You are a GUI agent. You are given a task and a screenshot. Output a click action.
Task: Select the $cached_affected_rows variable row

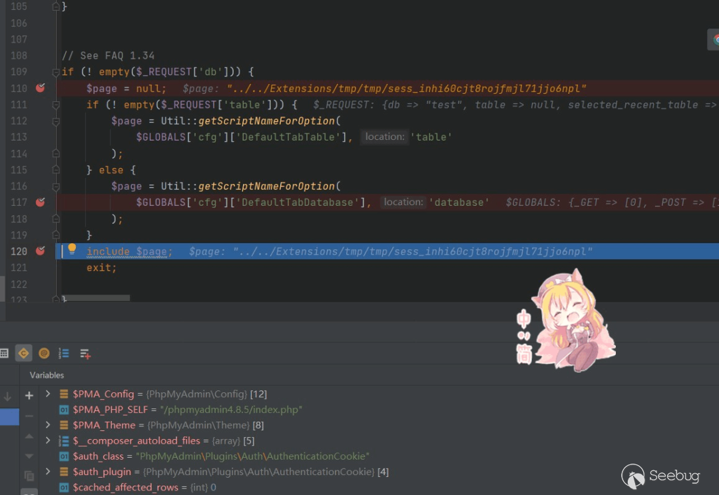tap(378, 487)
